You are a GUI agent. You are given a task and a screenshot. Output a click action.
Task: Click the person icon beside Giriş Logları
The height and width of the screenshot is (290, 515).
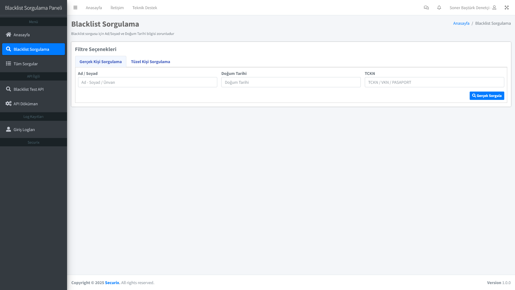9,129
